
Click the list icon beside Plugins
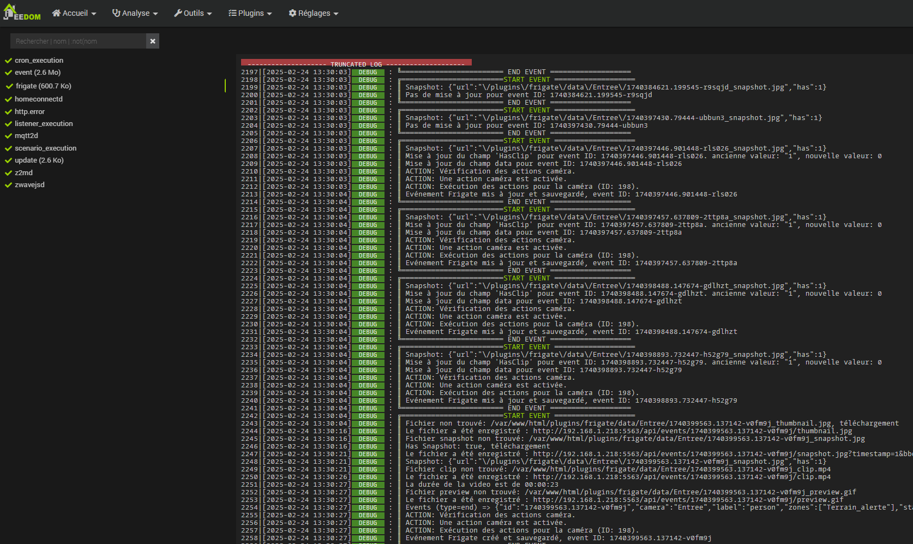click(232, 13)
